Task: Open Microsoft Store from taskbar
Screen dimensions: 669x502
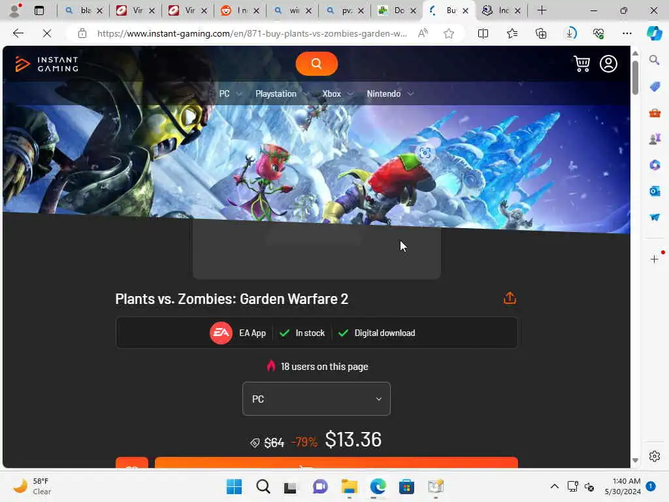Action: (406, 486)
